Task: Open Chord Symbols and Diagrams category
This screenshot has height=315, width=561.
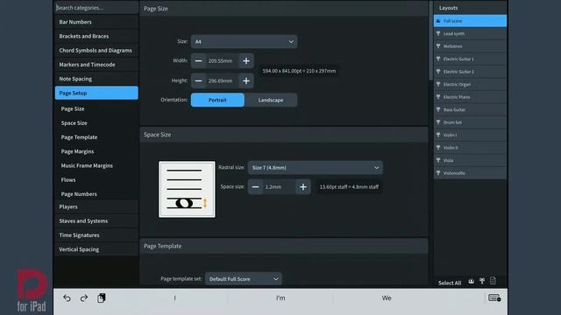Action: (x=96, y=51)
